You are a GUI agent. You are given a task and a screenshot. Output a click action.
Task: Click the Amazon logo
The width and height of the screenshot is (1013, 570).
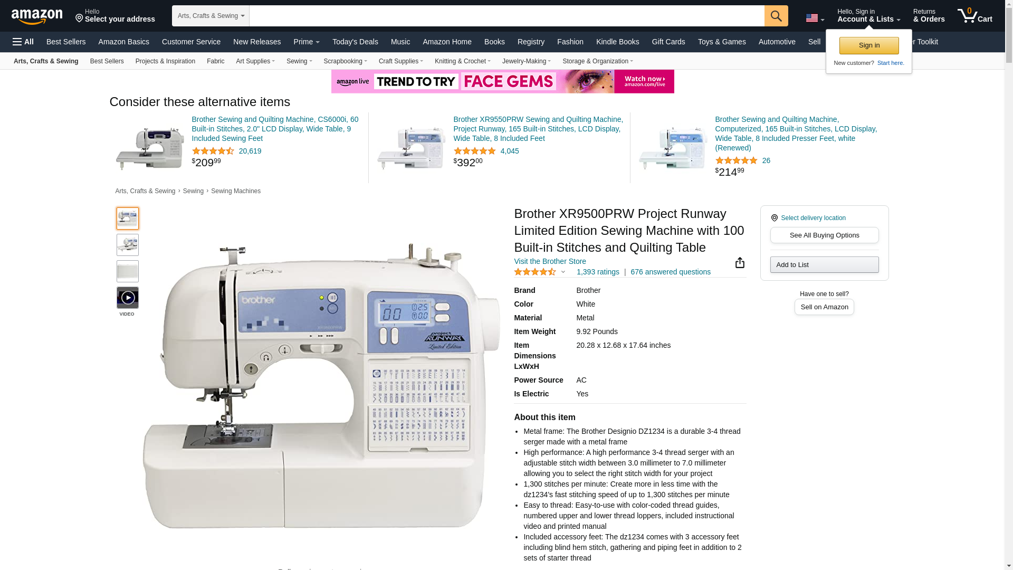[x=37, y=16]
